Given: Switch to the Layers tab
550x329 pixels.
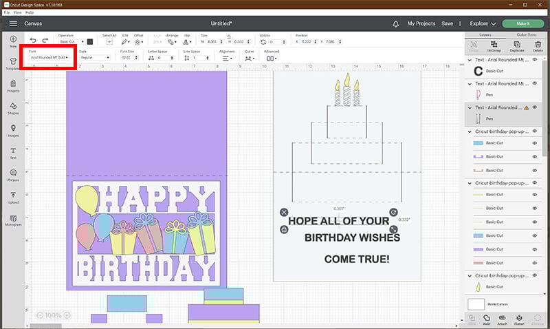Looking at the screenshot, I should click(x=485, y=35).
